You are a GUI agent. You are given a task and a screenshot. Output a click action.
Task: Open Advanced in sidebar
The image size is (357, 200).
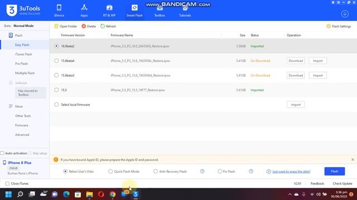click(x=22, y=134)
